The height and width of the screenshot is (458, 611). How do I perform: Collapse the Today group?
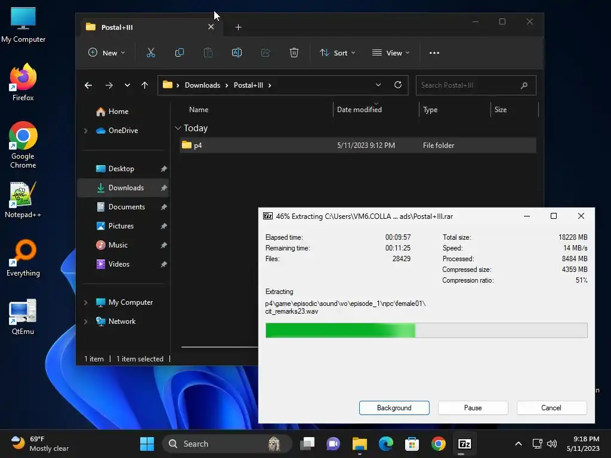click(x=178, y=128)
